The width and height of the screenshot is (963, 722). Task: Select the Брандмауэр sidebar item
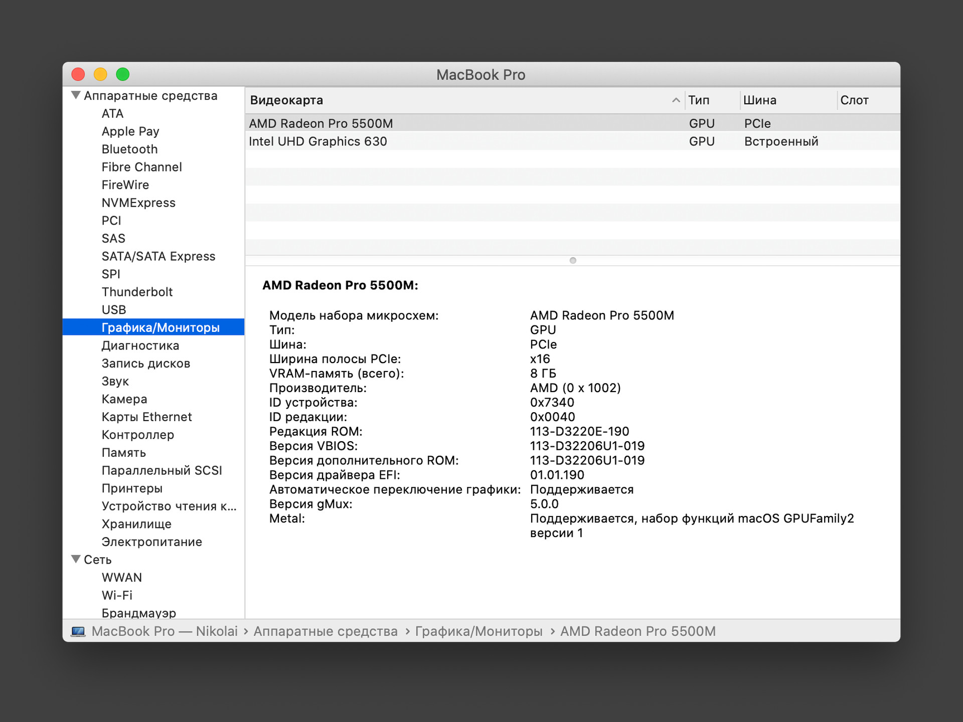[139, 613]
